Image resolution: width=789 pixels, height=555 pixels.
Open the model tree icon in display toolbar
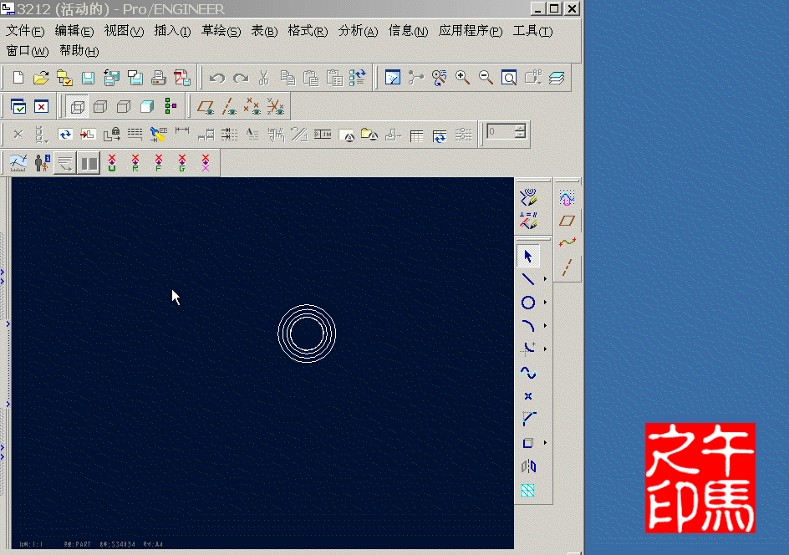(x=171, y=106)
